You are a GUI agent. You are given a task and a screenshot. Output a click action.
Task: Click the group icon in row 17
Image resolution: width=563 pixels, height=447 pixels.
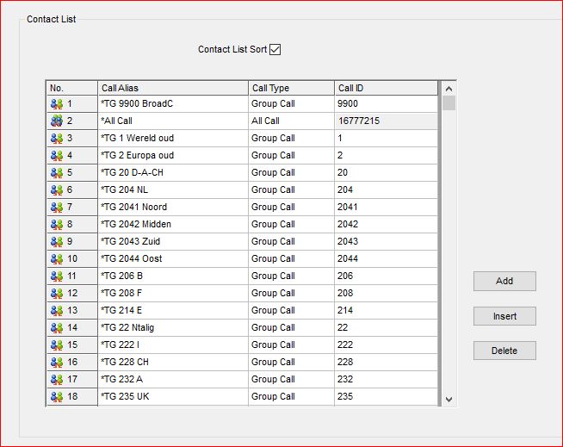pyautogui.click(x=57, y=380)
